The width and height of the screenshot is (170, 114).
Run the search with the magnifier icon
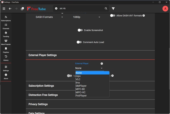click(106, 9)
